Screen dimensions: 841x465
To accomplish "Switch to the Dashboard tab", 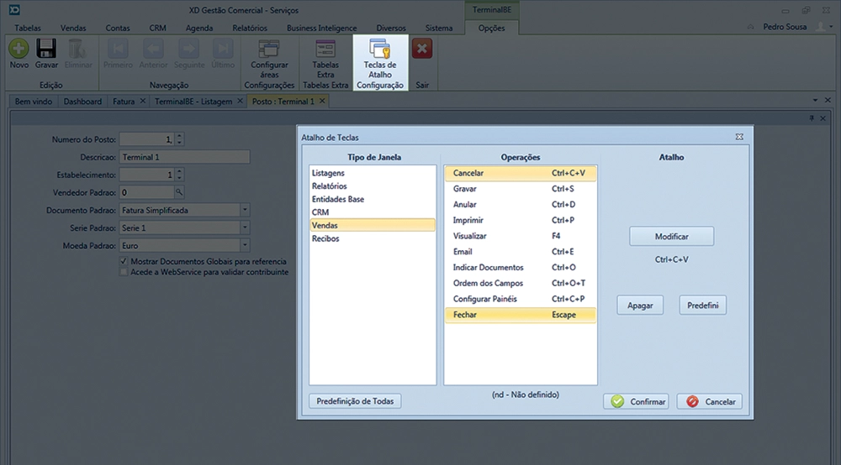I will pos(82,102).
